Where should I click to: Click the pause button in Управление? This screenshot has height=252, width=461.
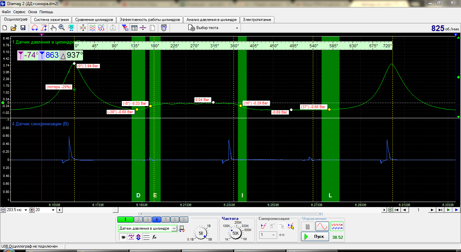pos(307,226)
